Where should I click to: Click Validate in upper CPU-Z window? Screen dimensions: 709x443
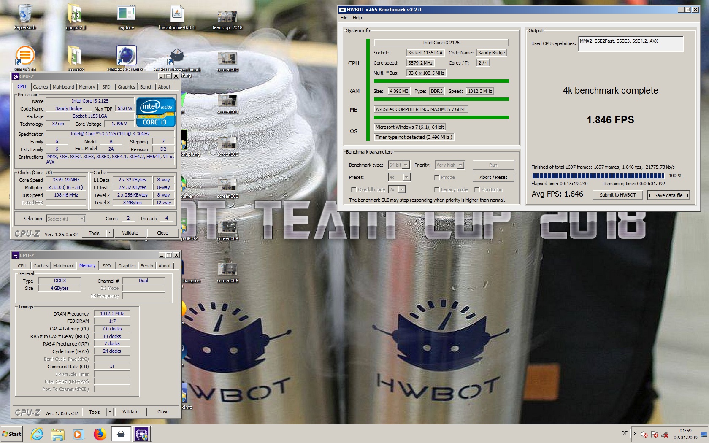(130, 233)
